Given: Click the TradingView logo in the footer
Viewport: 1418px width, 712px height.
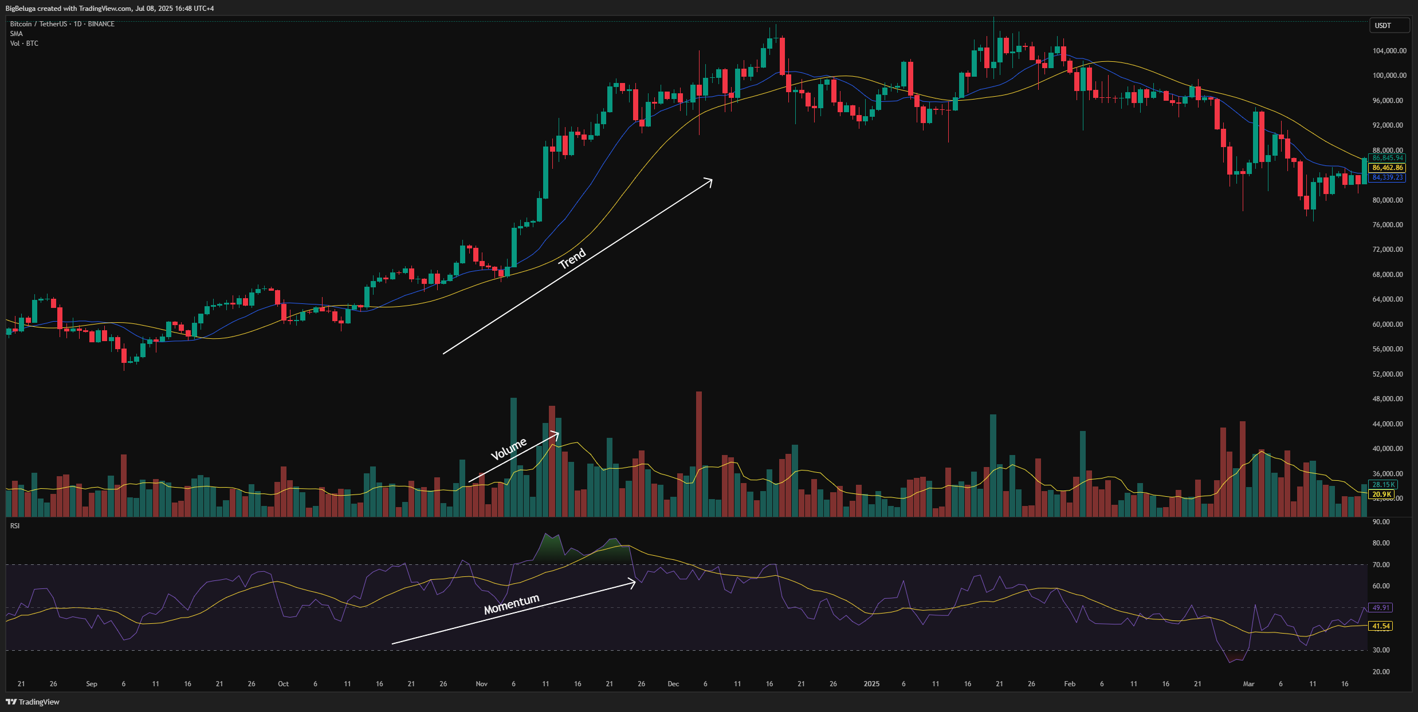Looking at the screenshot, I should tap(33, 702).
